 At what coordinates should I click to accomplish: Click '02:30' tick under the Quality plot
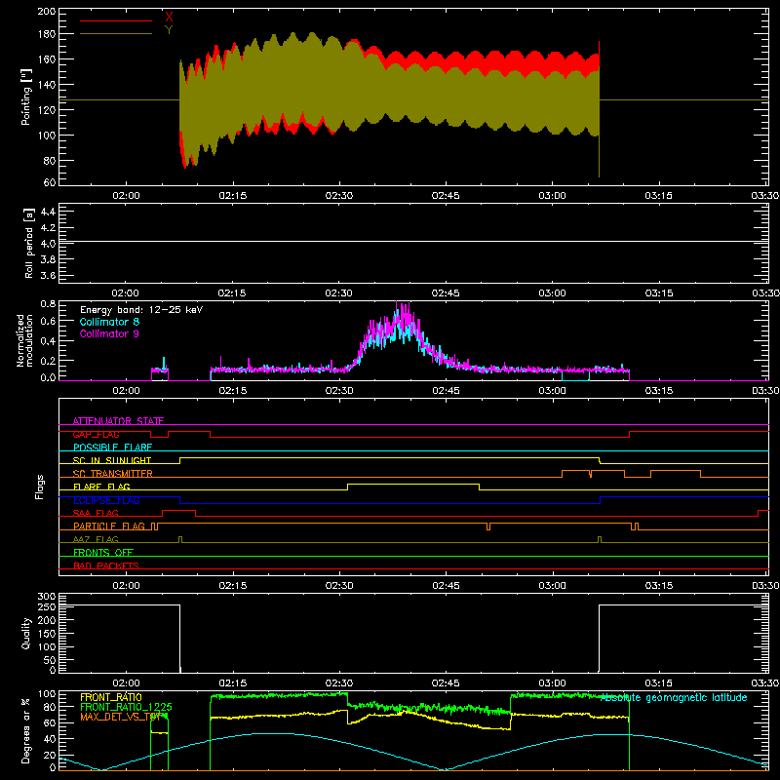tap(338, 683)
